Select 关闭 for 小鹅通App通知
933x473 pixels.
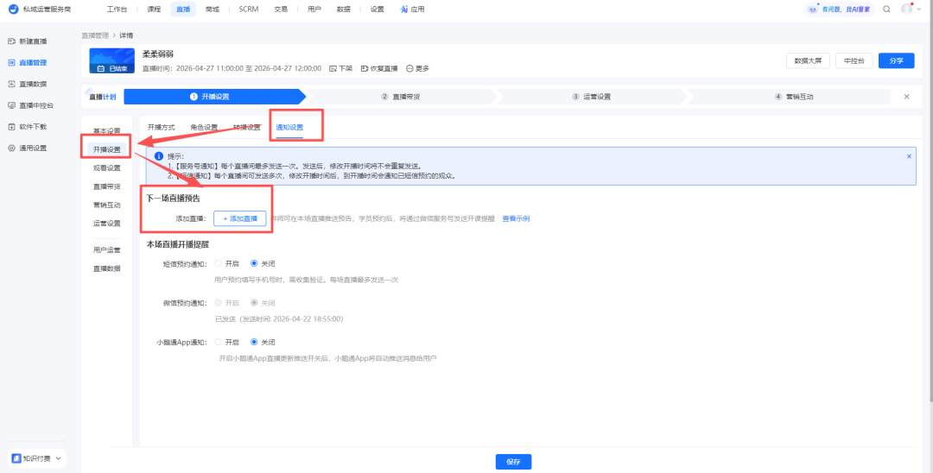point(255,343)
